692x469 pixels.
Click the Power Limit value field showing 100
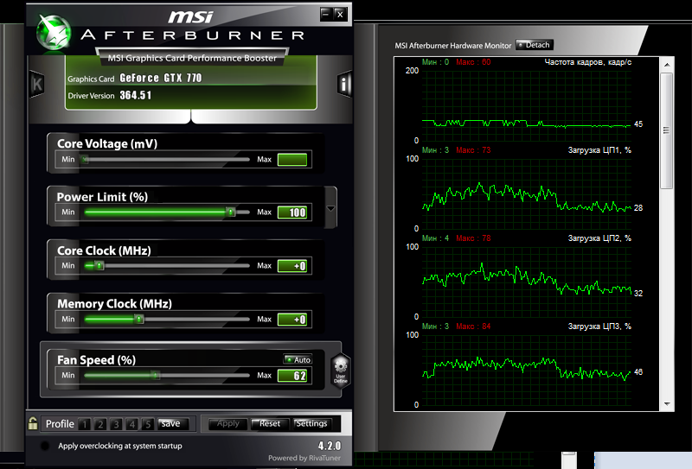(x=292, y=212)
